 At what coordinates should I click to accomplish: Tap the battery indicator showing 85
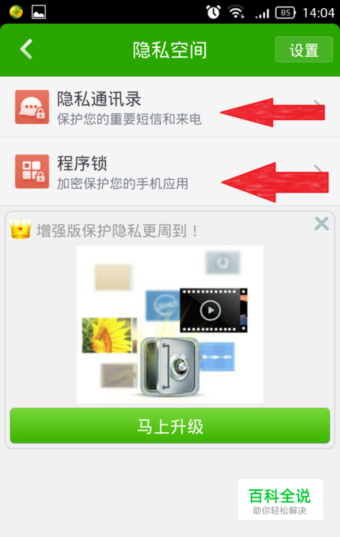285,13
